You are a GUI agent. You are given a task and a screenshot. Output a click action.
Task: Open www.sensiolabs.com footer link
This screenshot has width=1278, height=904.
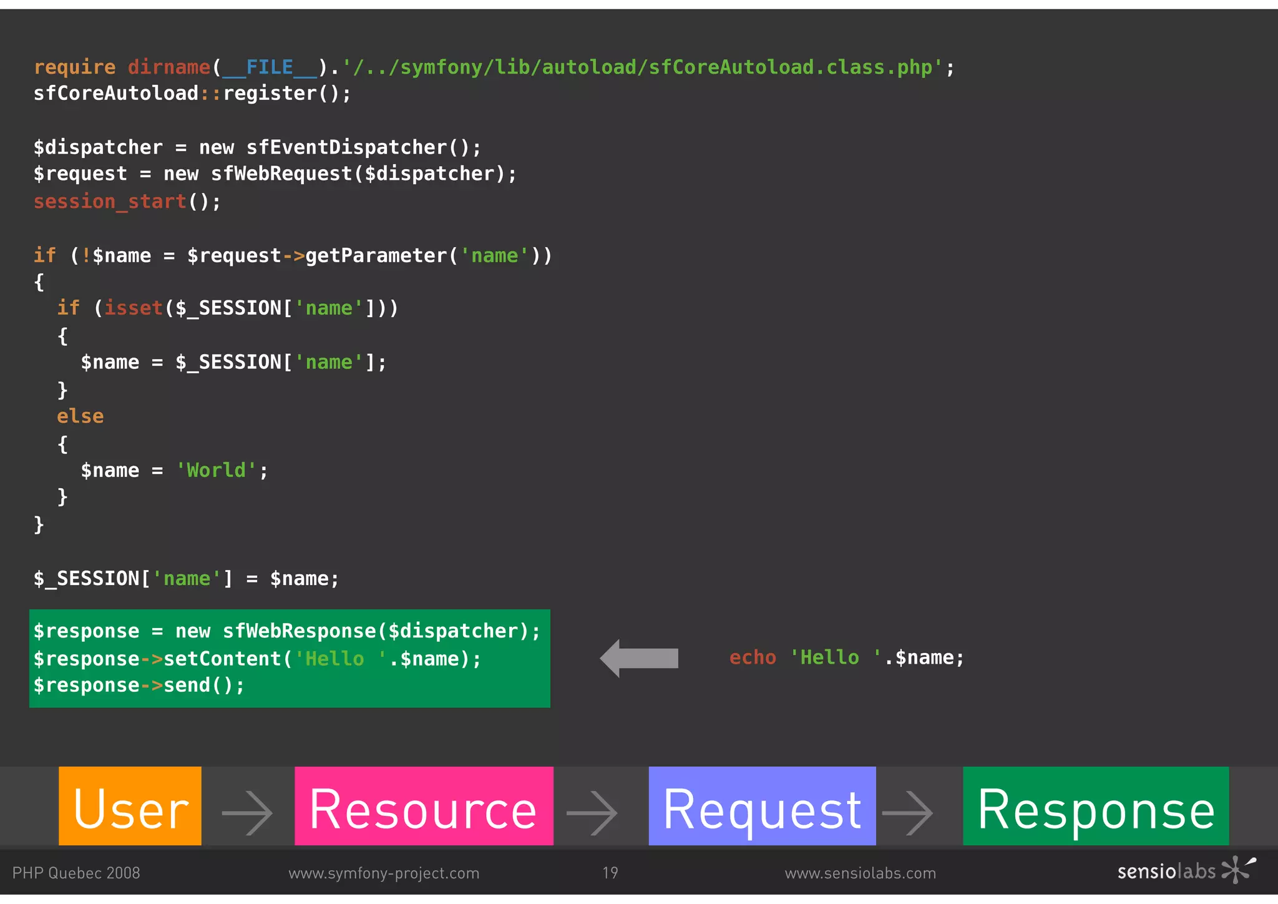tap(860, 873)
